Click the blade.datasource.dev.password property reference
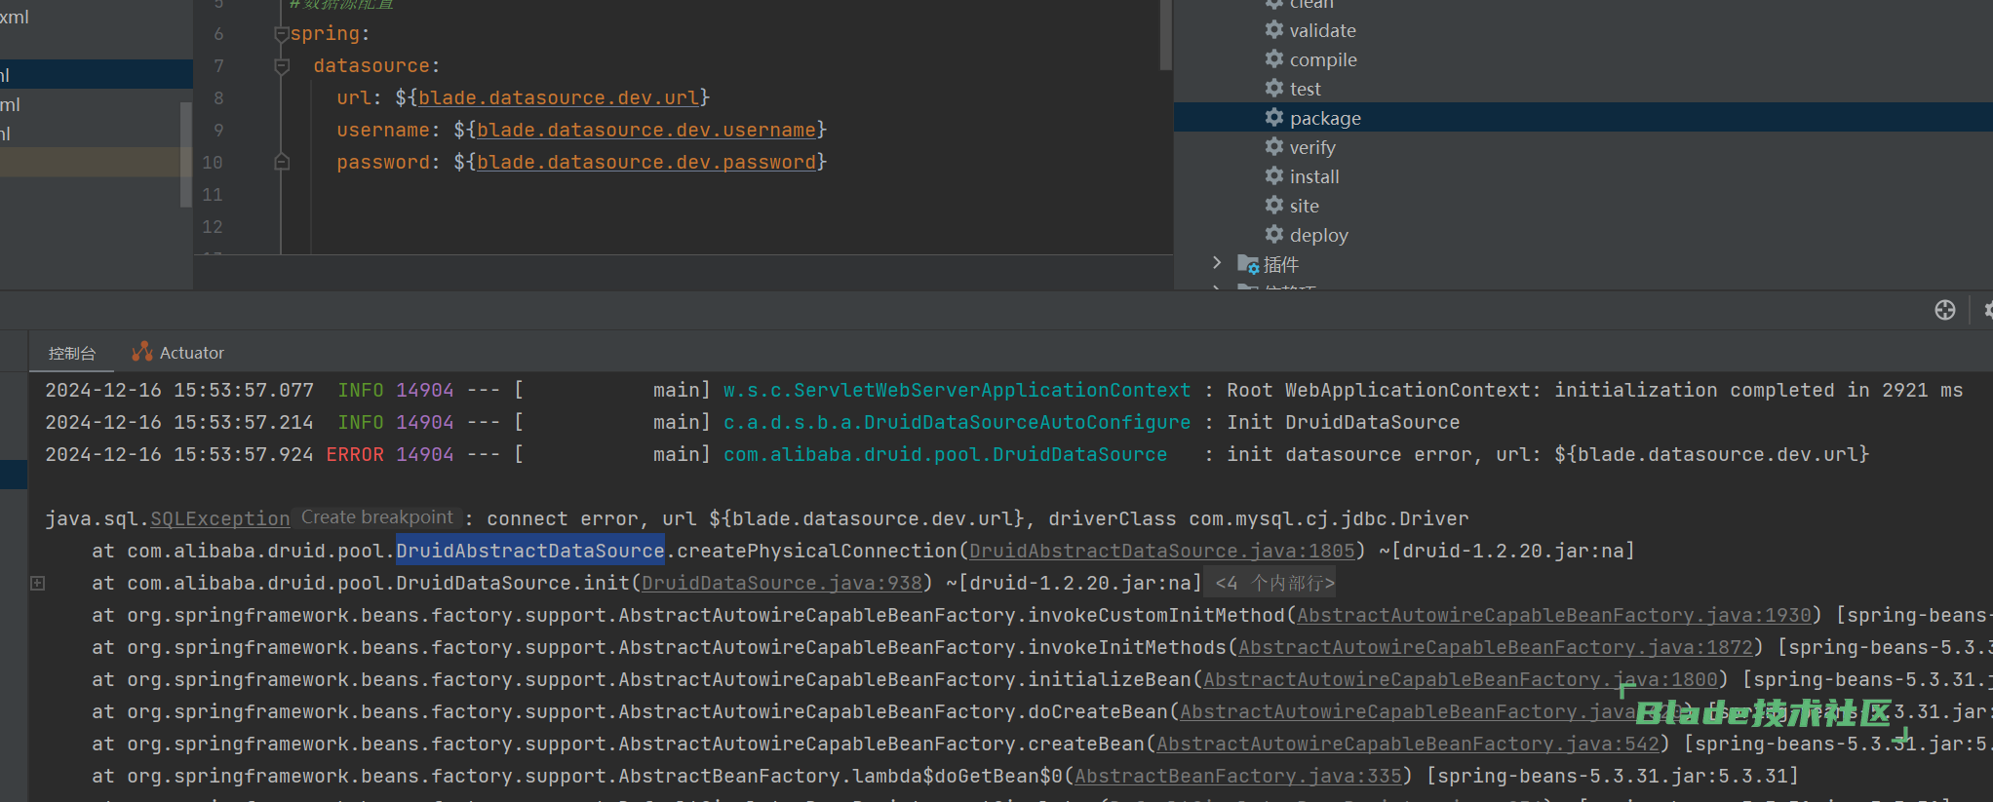This screenshot has width=1993, height=802. (646, 162)
